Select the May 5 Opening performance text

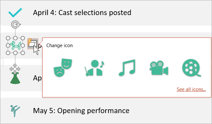click(81, 111)
